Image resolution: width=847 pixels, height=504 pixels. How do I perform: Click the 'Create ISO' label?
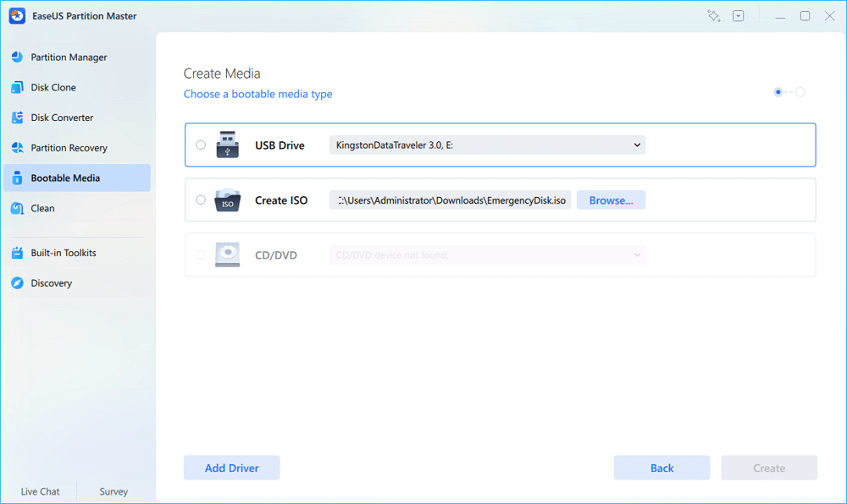click(281, 200)
